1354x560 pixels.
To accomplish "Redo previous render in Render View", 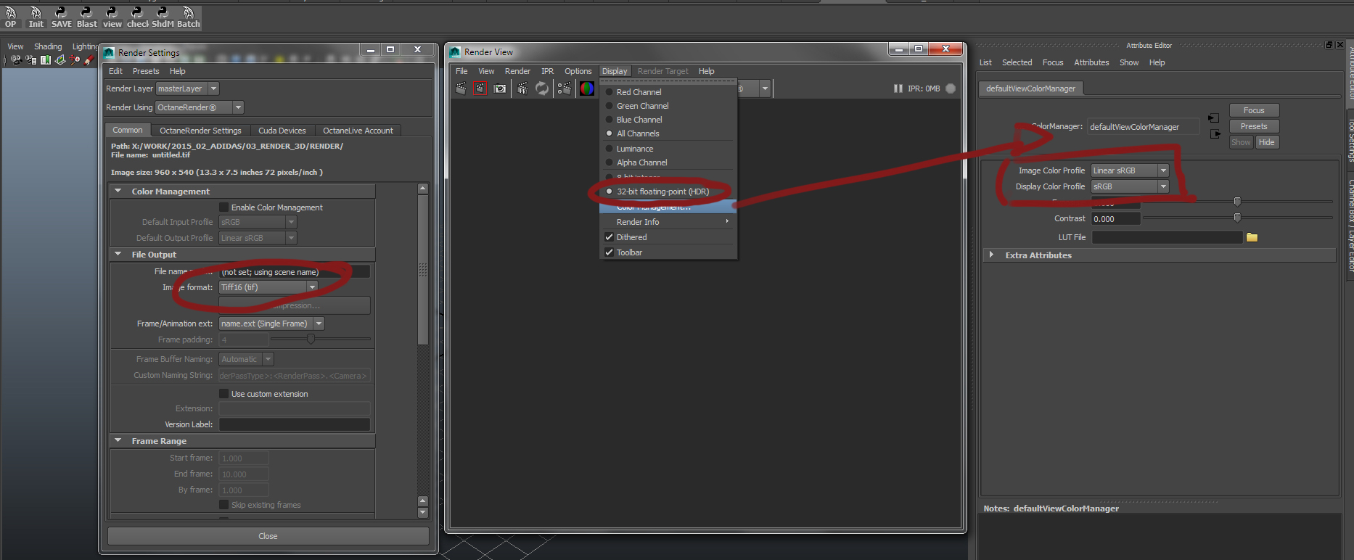I will tap(461, 88).
